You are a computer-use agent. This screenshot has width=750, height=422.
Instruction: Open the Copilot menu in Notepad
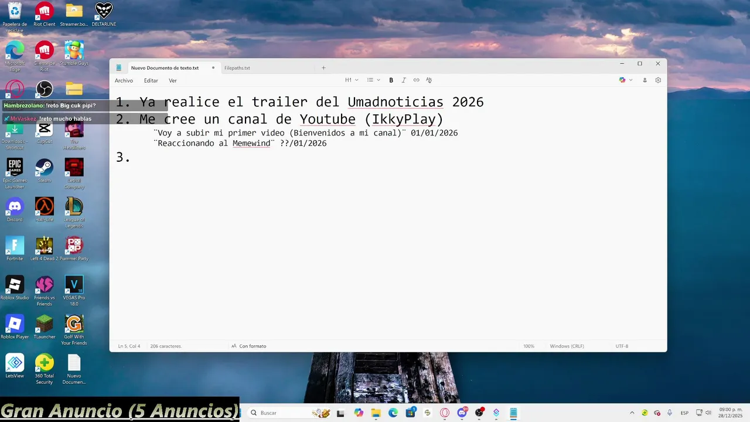tap(626, 80)
